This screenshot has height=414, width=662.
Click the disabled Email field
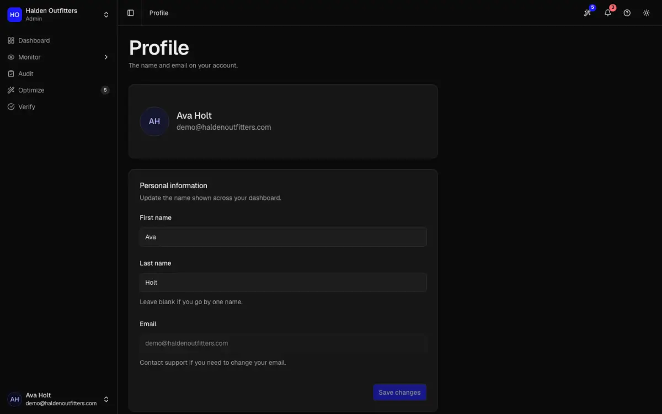pyautogui.click(x=283, y=343)
